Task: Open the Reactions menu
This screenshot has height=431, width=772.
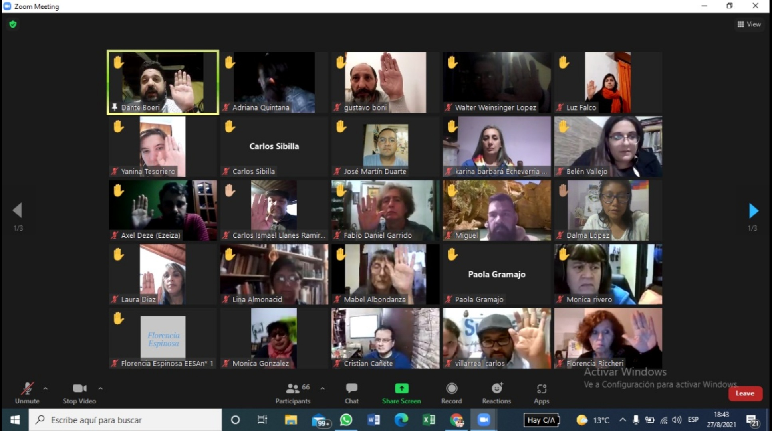Action: (496, 393)
